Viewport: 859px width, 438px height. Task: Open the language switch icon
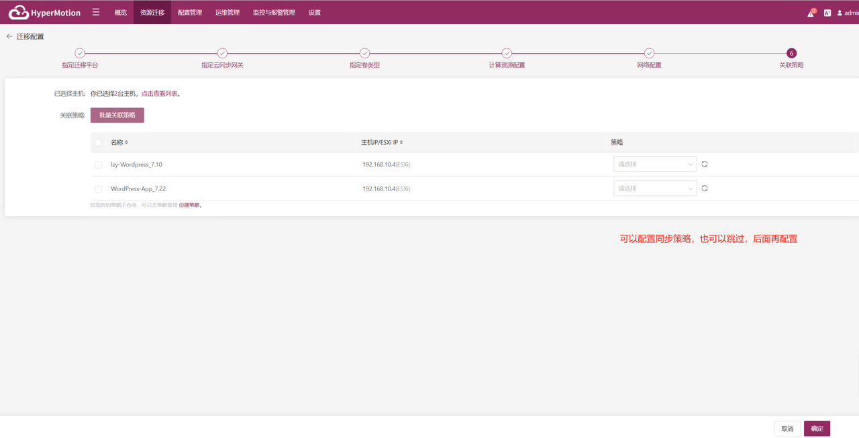827,13
